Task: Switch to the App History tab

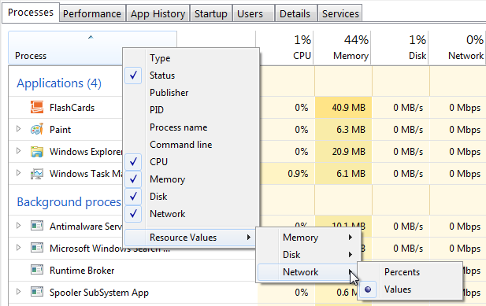Action: pyautogui.click(x=158, y=13)
